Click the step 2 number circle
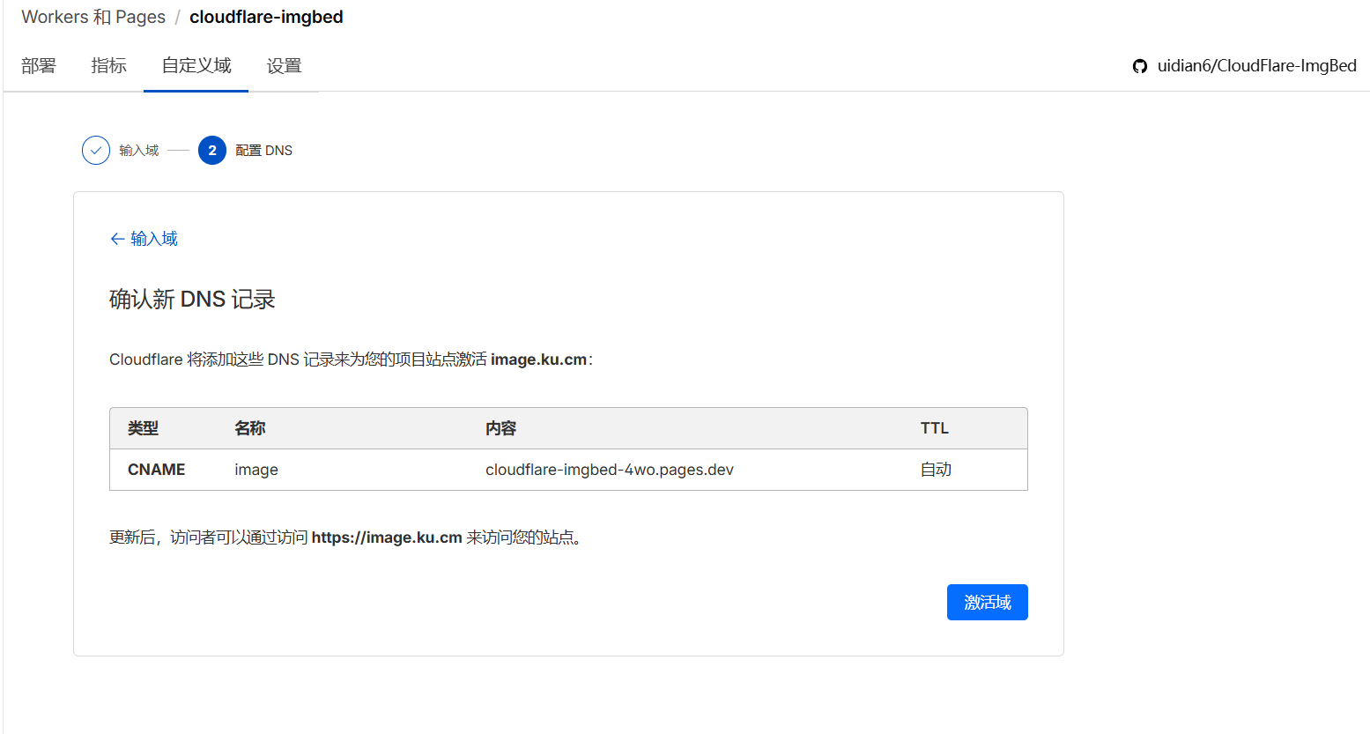 212,151
